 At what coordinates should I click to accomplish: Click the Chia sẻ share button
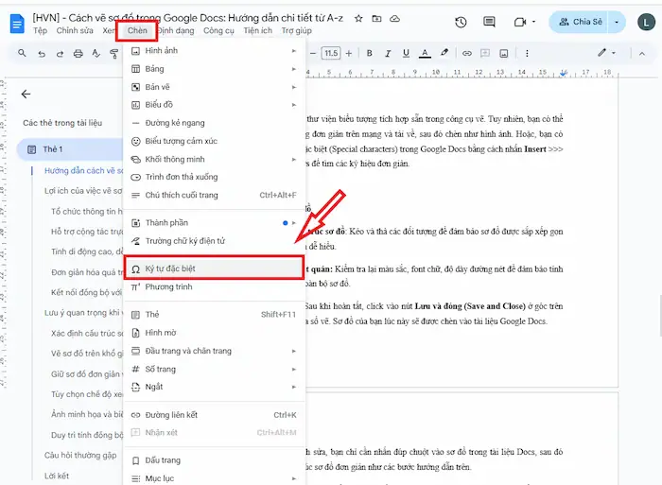(x=581, y=22)
